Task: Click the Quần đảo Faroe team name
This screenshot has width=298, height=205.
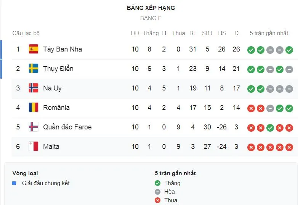Action: coord(67,127)
